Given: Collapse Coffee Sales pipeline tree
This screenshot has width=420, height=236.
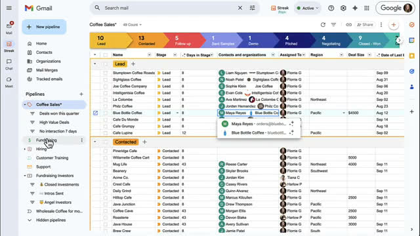Looking at the screenshot, I should coord(25,105).
